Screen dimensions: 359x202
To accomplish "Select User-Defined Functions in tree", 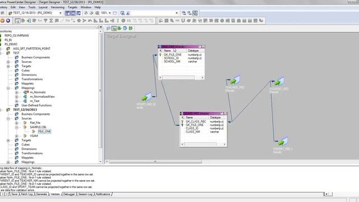I will pos(36,105).
